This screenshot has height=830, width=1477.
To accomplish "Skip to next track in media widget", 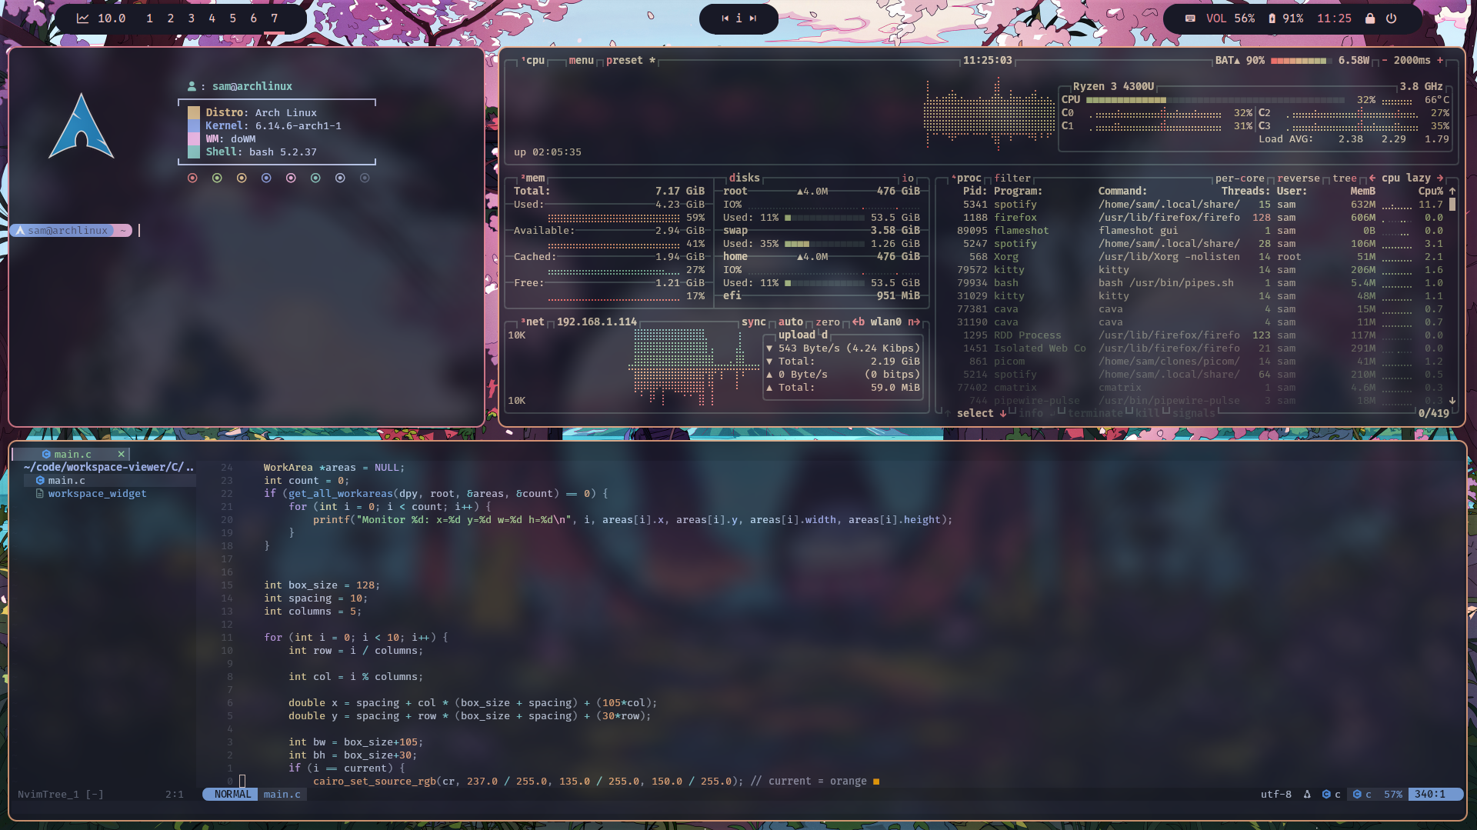I will (x=753, y=18).
